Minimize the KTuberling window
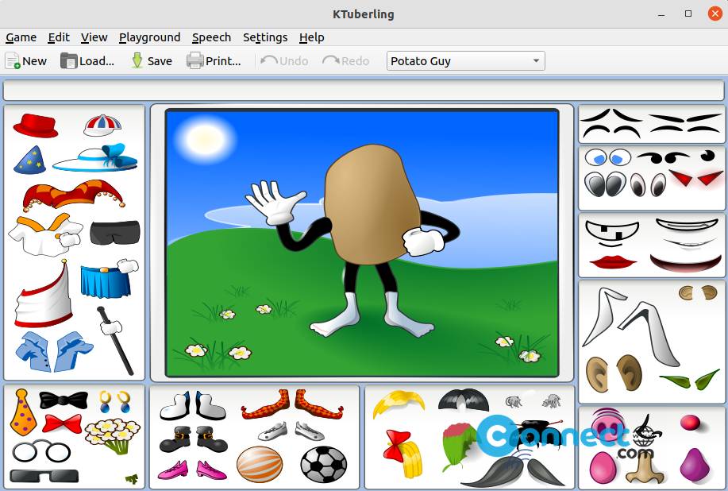 [x=661, y=14]
